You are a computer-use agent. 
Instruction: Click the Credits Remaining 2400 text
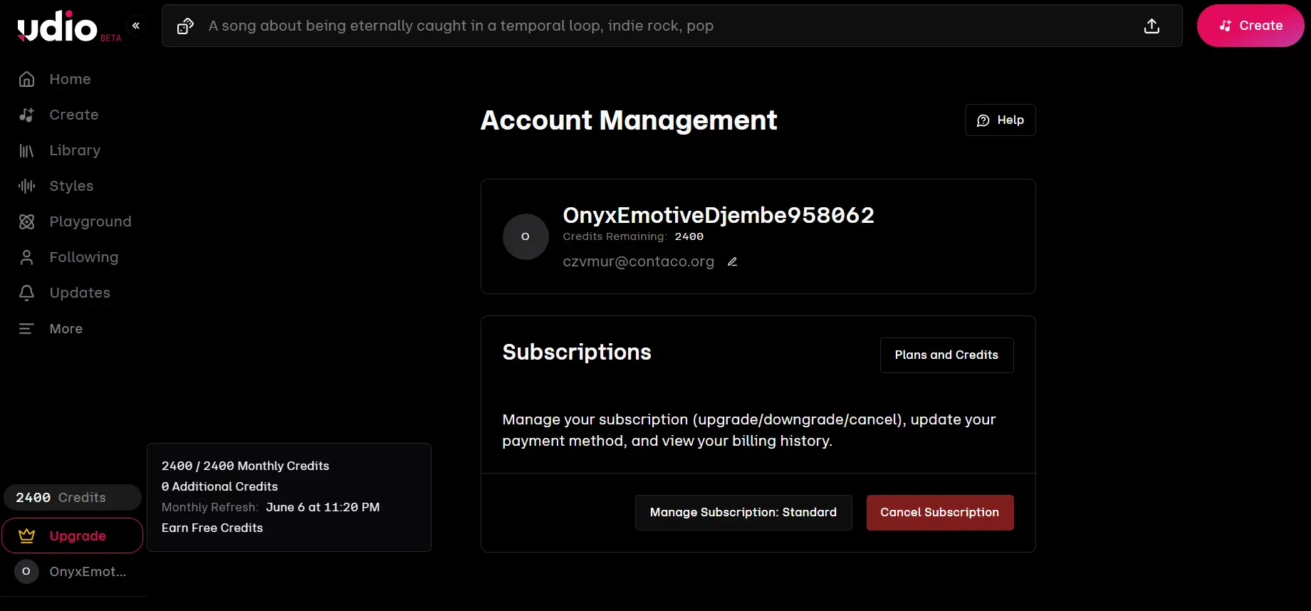[x=633, y=236]
